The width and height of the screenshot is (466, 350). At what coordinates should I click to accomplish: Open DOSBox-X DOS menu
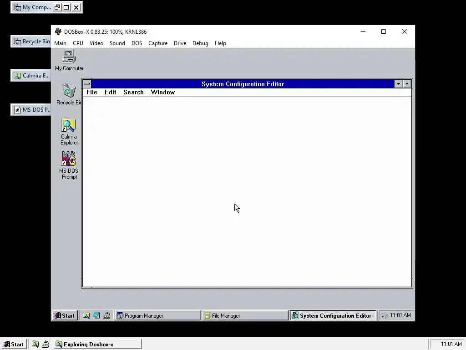point(137,43)
